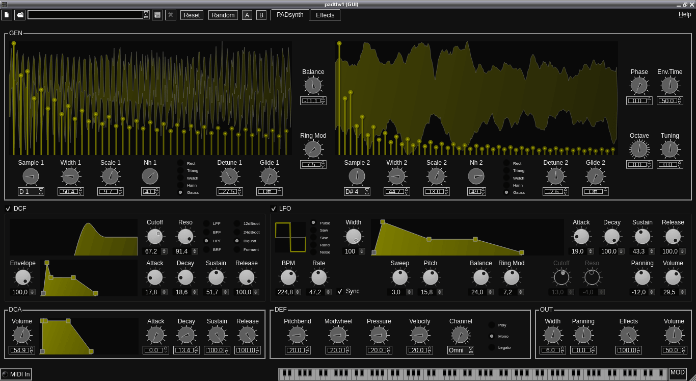The height and width of the screenshot is (381, 696).
Task: Switch to the PADsynth tab
Action: (290, 15)
